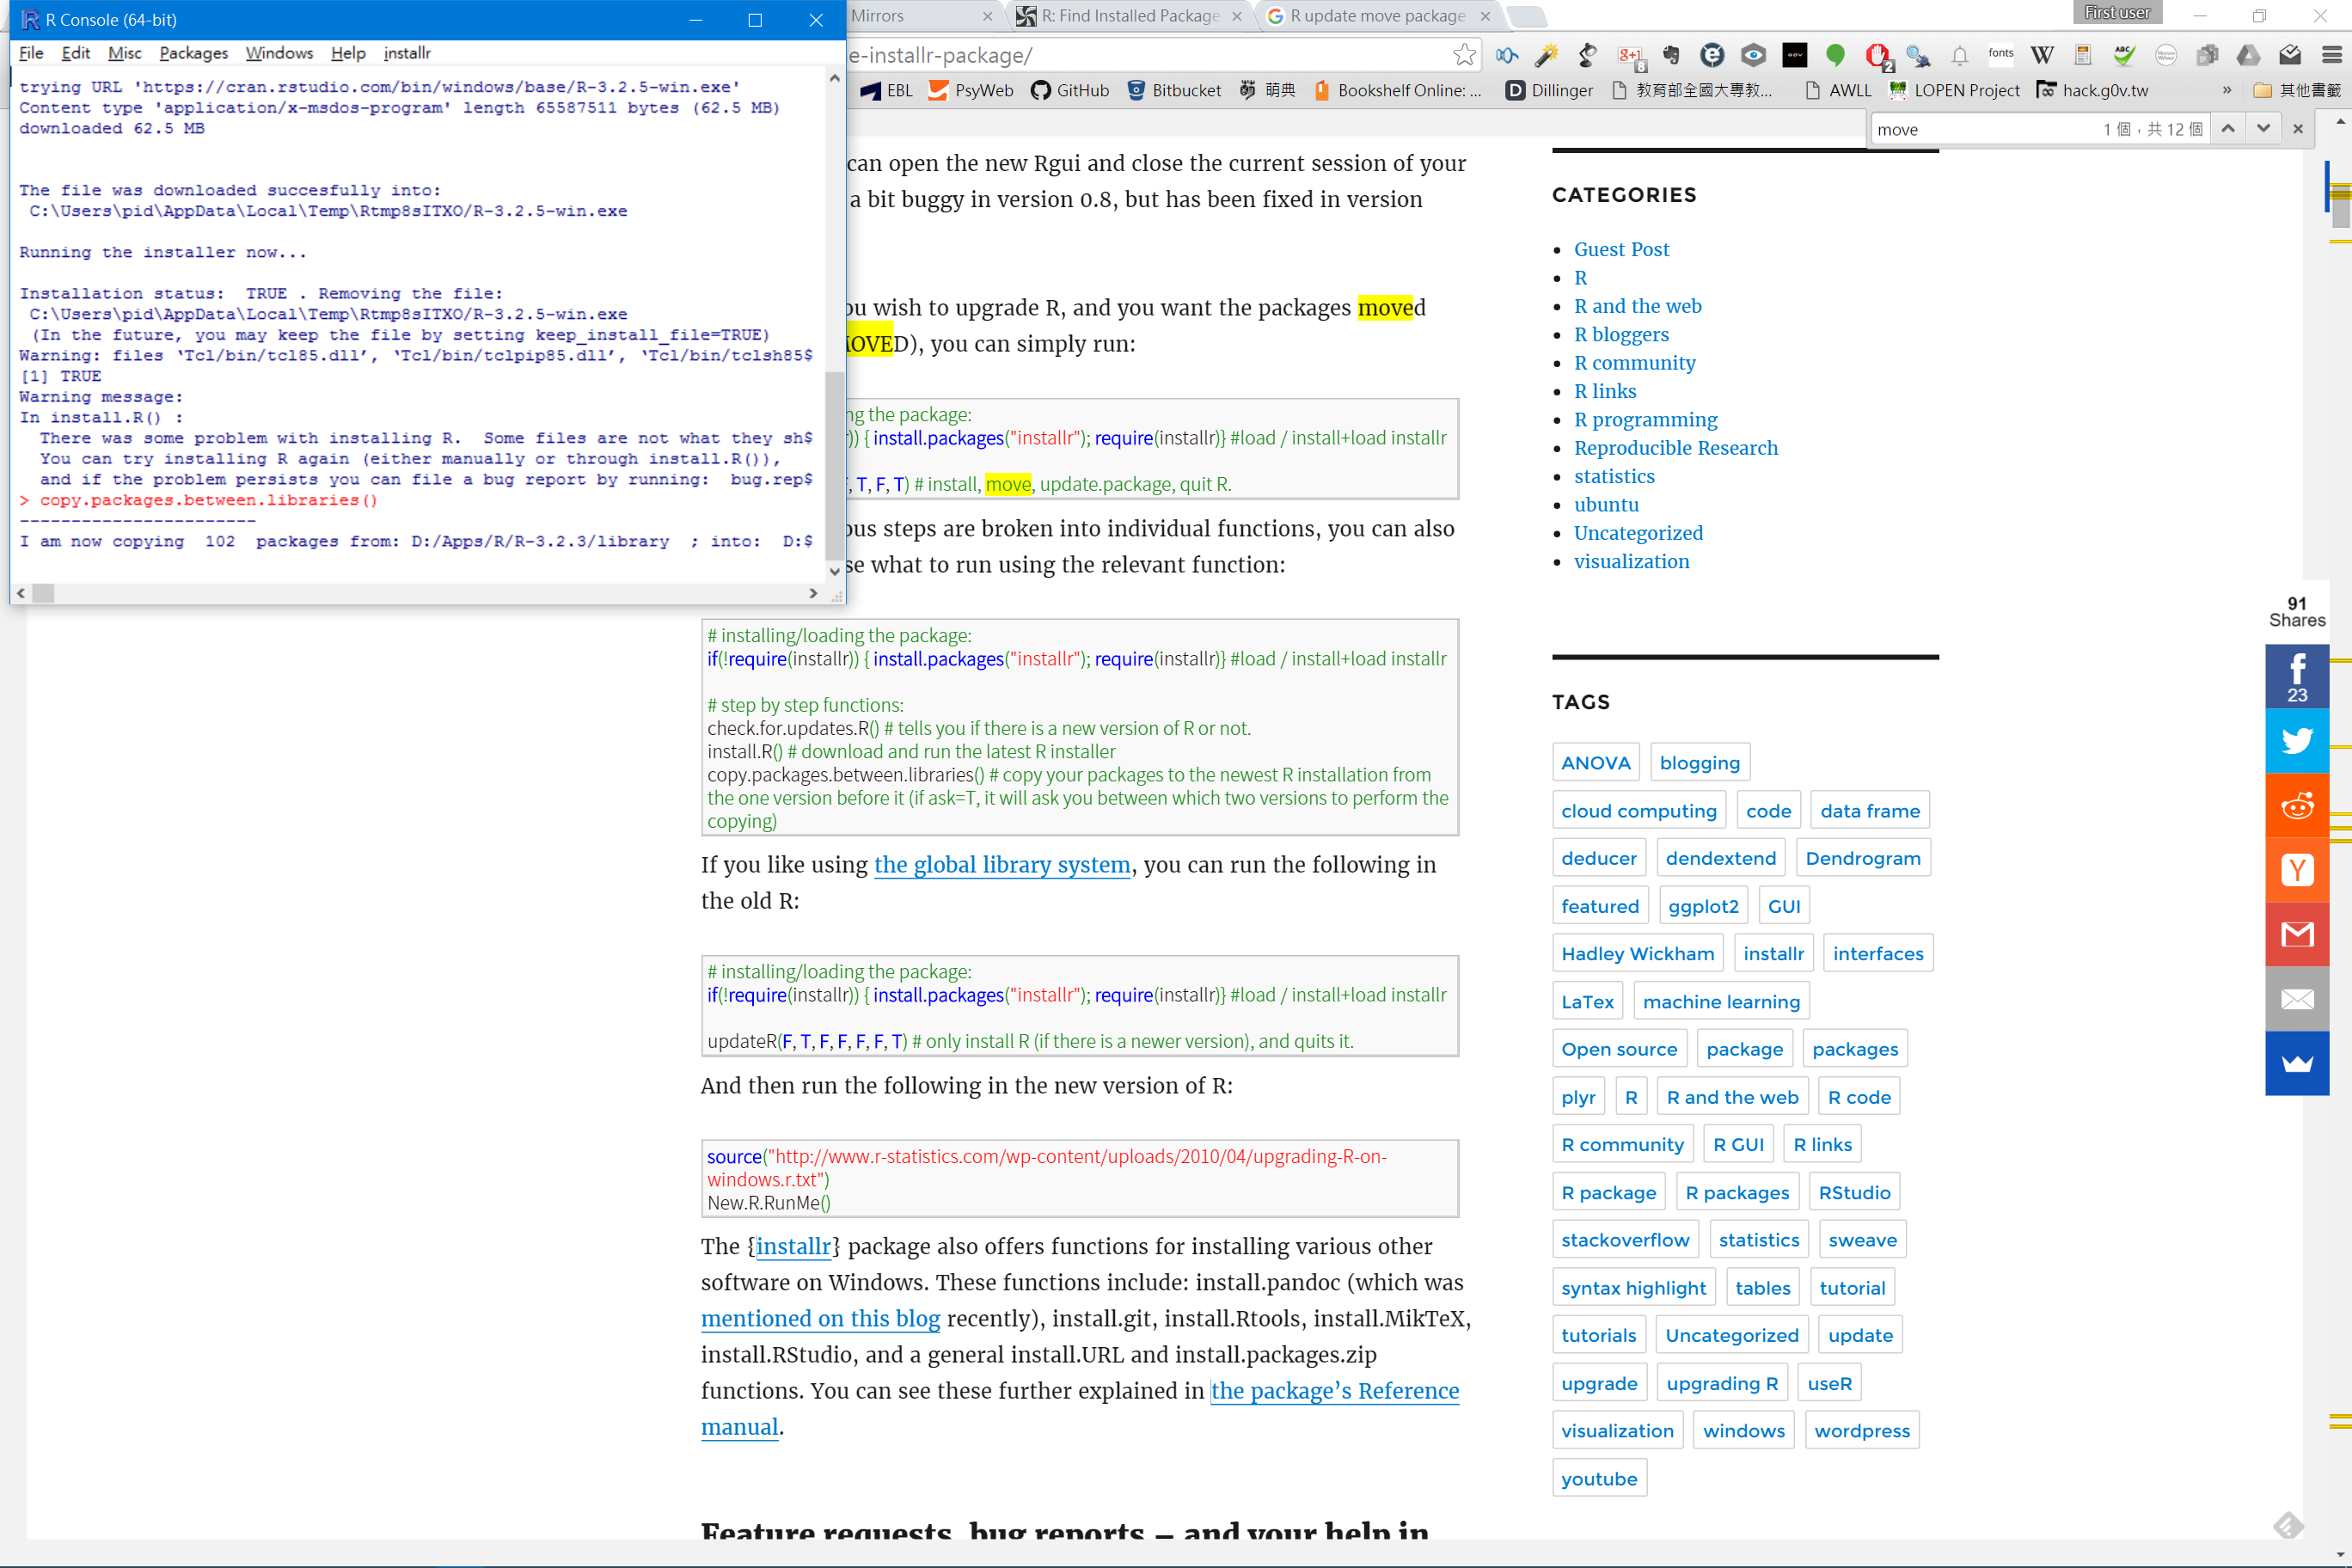Click the global library system link
The height and width of the screenshot is (1568, 2352).
pyautogui.click(x=1002, y=864)
